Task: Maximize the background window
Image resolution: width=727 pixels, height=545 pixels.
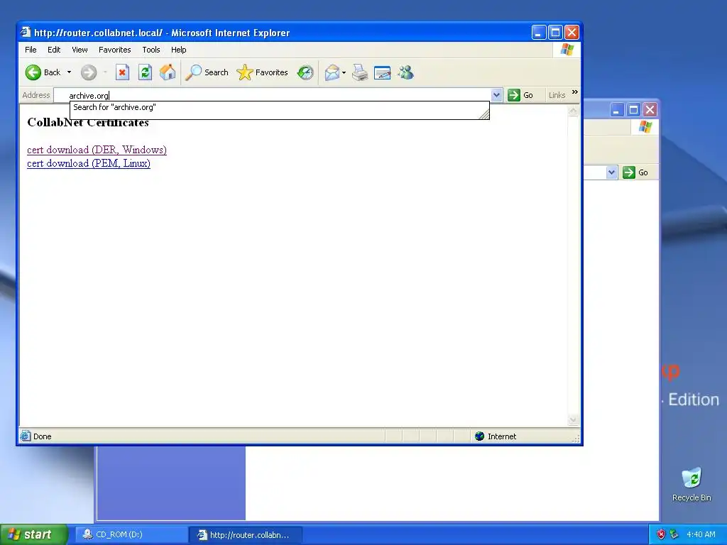Action: tap(633, 110)
